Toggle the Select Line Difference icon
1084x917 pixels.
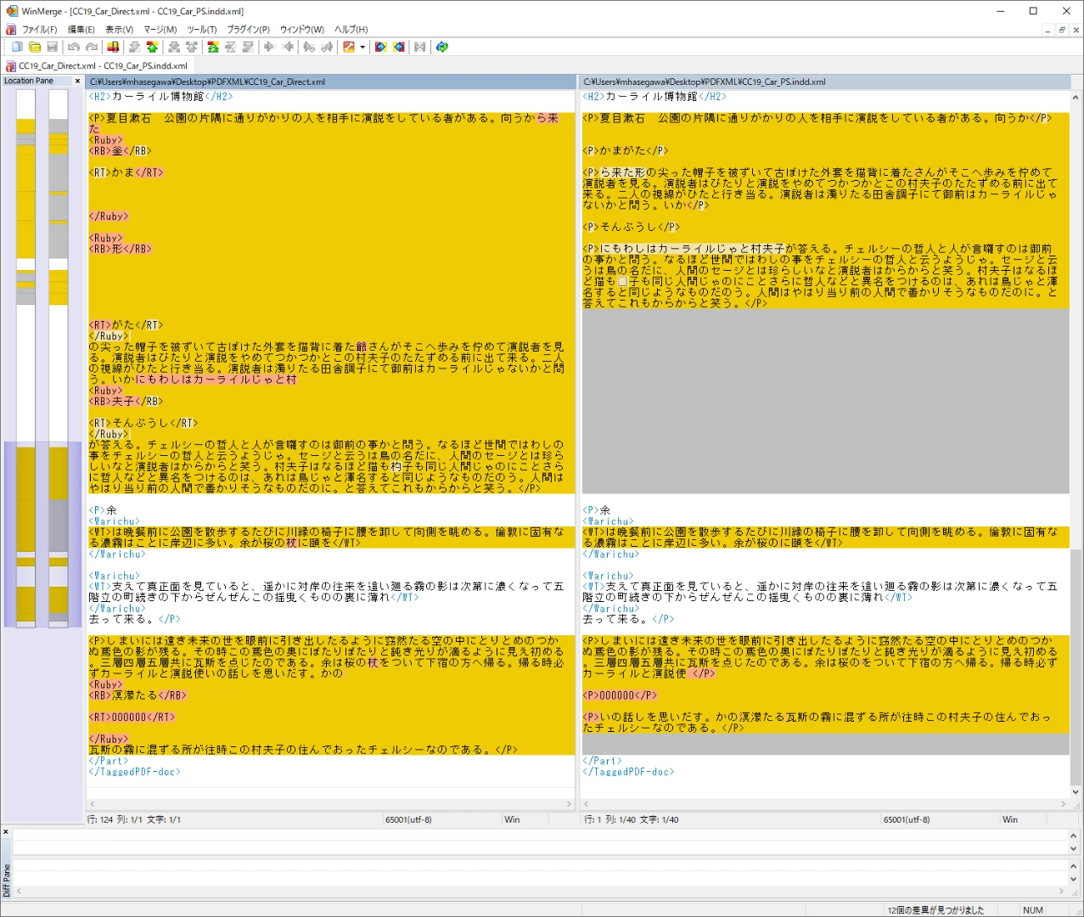coord(114,47)
